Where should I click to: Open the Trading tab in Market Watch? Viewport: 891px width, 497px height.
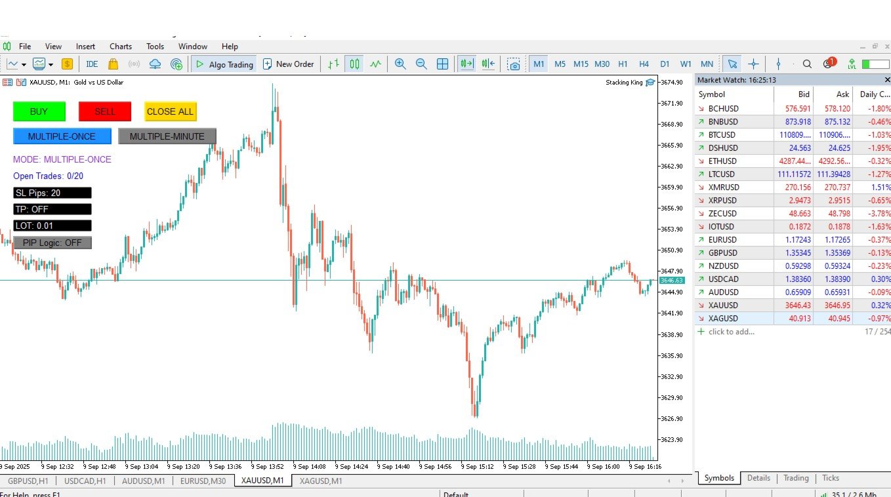796,478
